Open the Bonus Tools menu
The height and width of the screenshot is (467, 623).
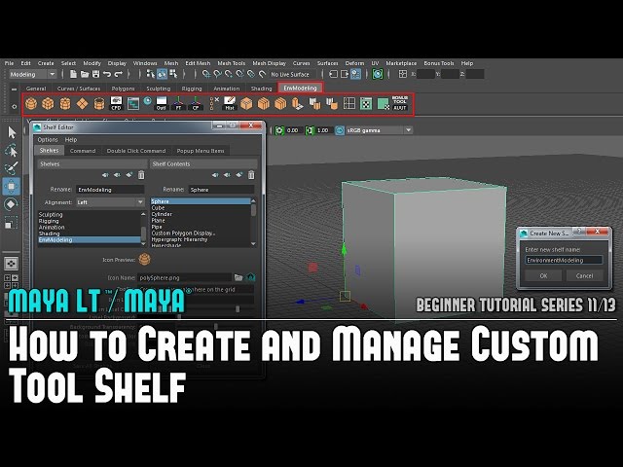click(439, 63)
